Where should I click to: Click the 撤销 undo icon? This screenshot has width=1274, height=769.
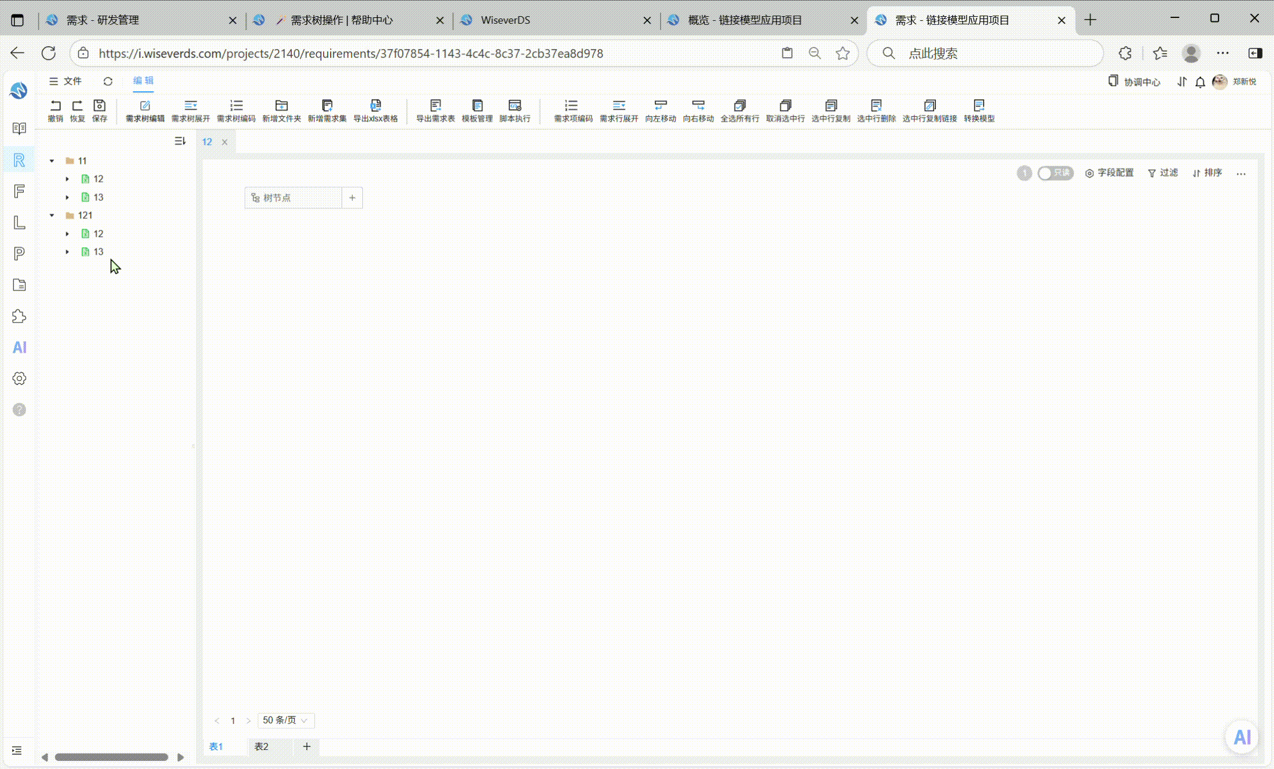55,106
